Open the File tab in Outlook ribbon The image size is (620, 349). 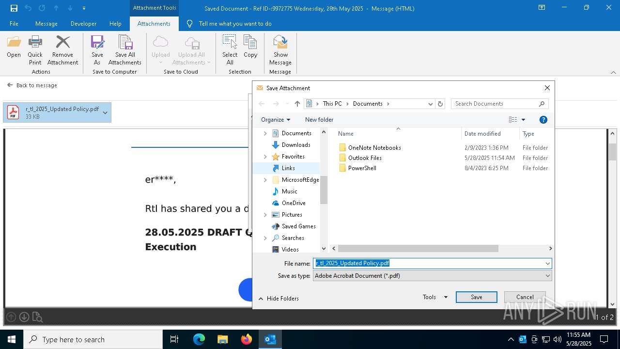pyautogui.click(x=14, y=24)
